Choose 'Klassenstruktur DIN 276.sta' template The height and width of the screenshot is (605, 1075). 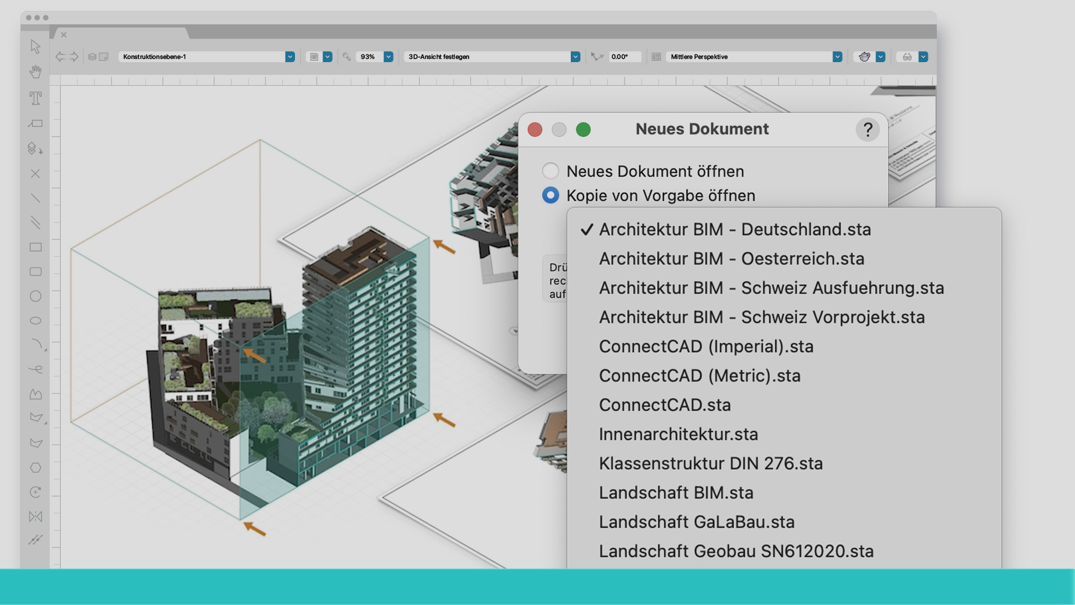coord(784,464)
